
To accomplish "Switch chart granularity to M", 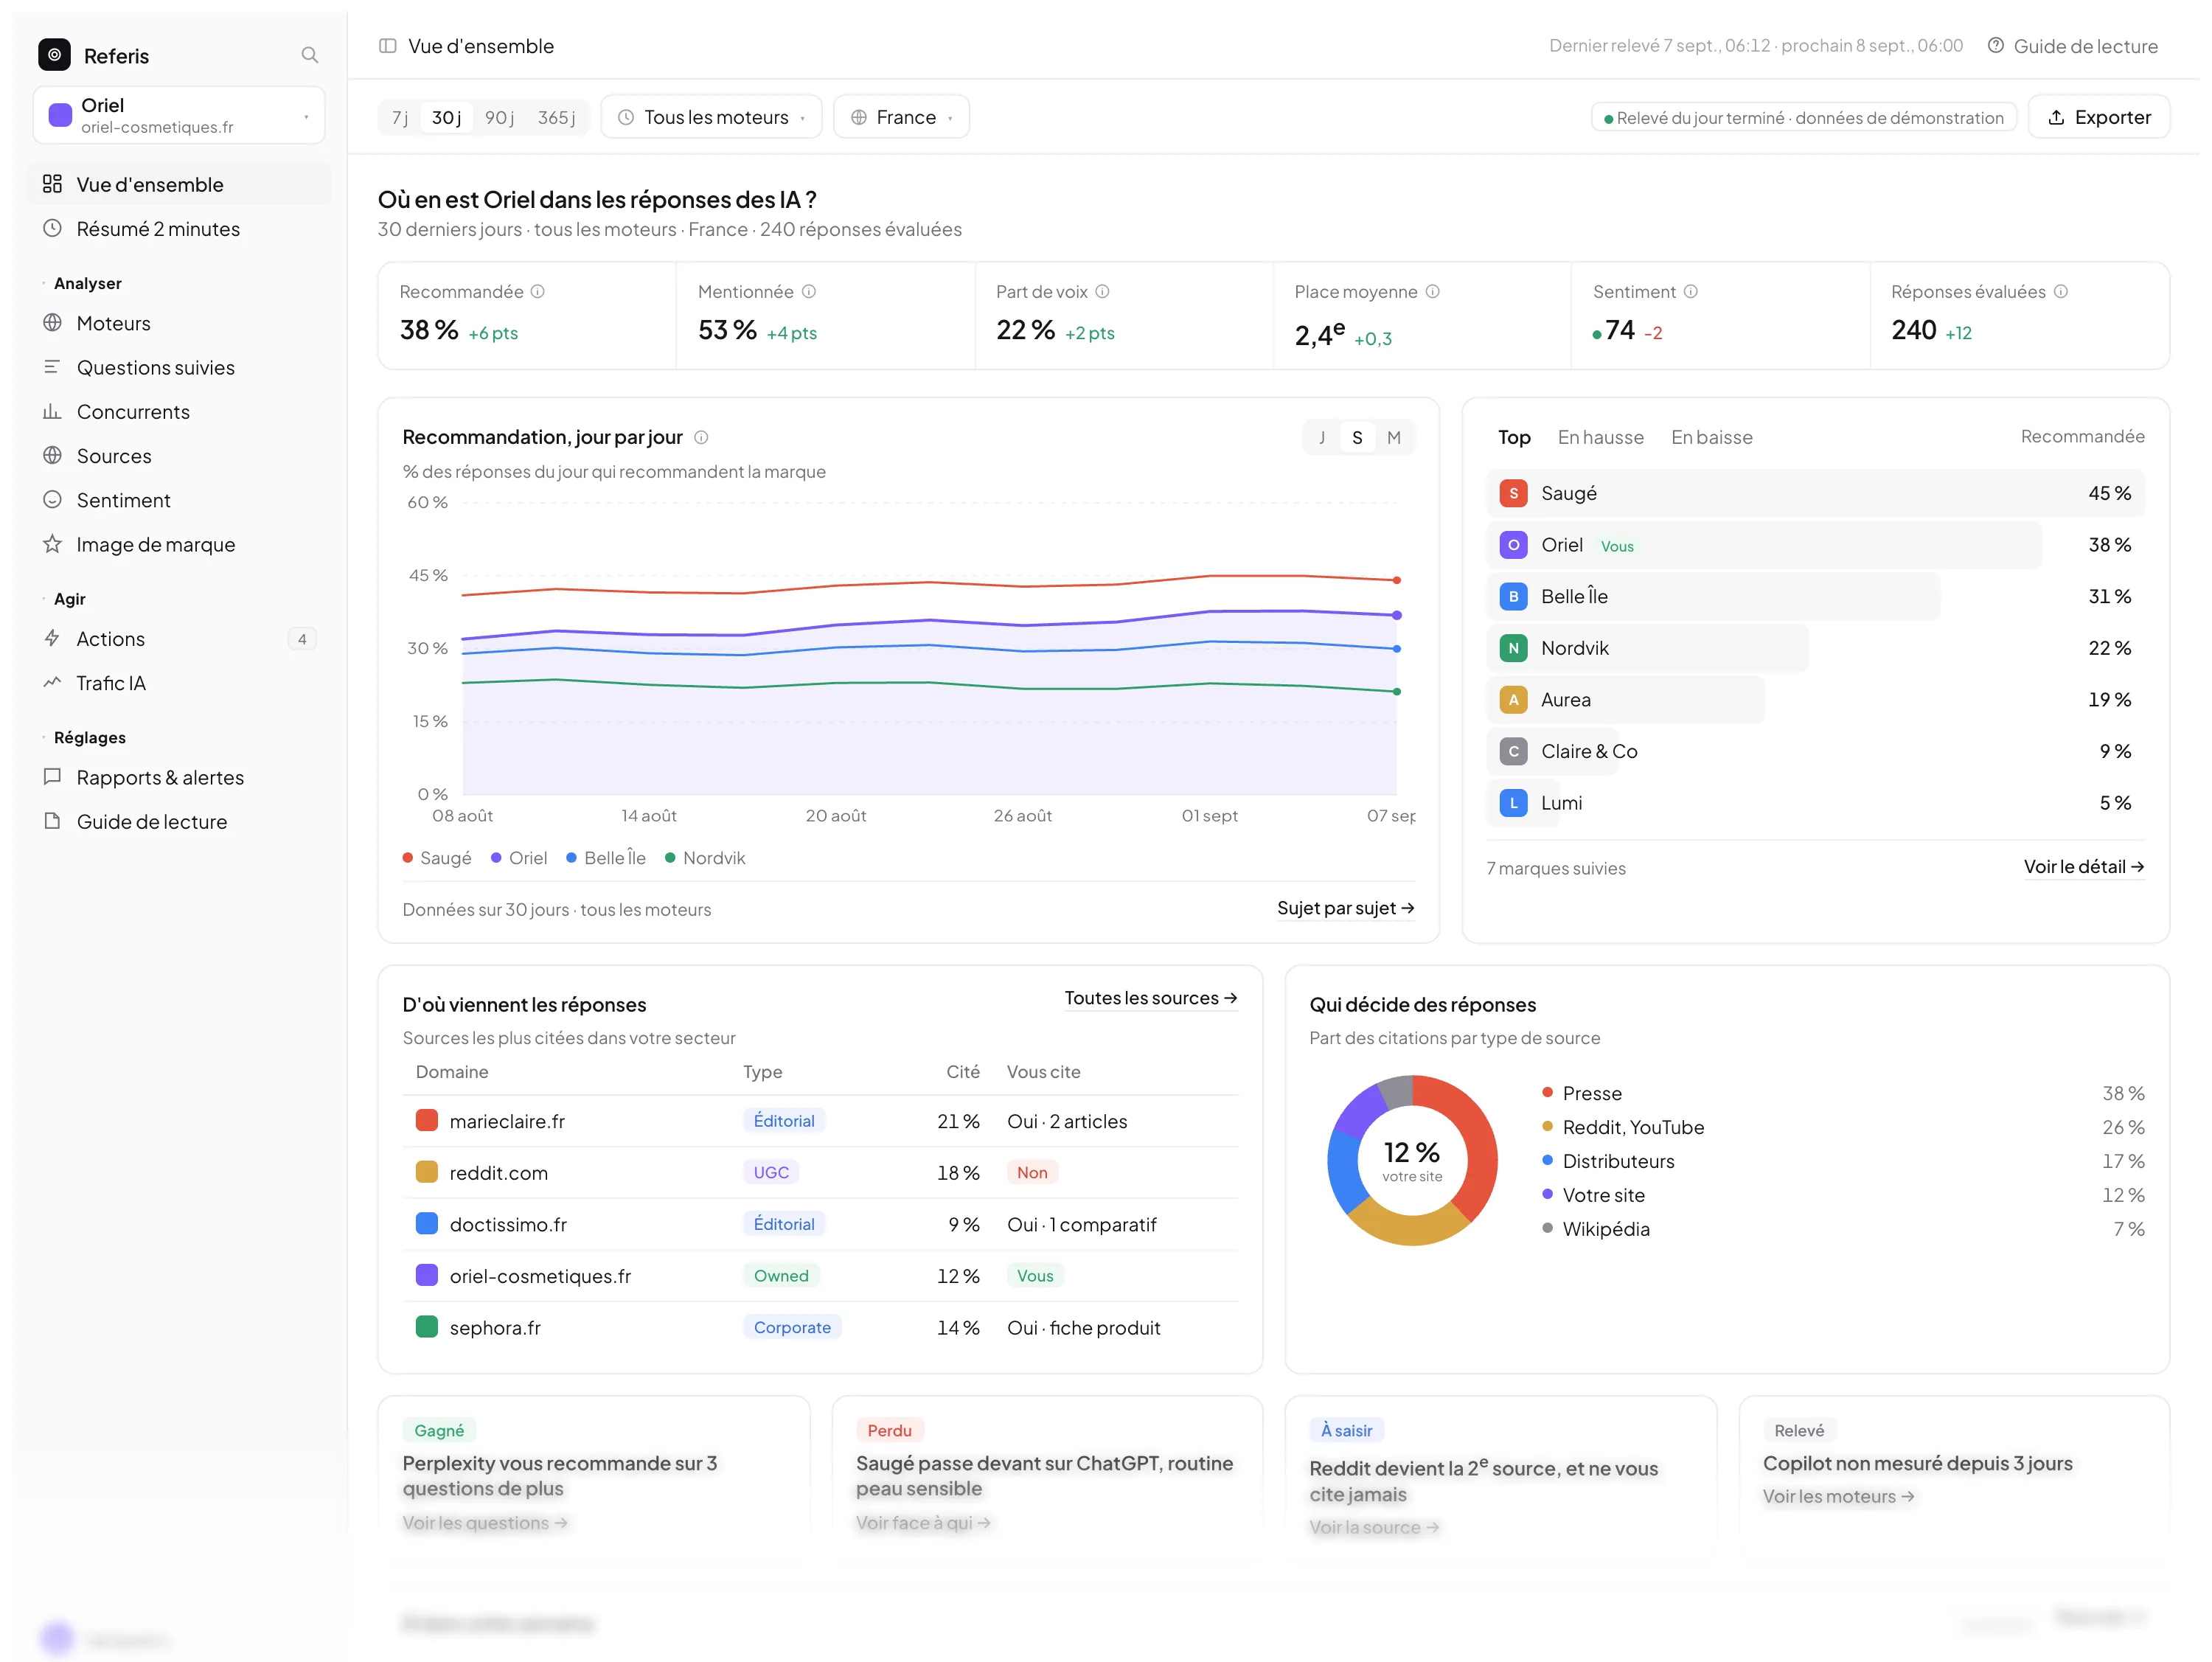I will (1393, 437).
